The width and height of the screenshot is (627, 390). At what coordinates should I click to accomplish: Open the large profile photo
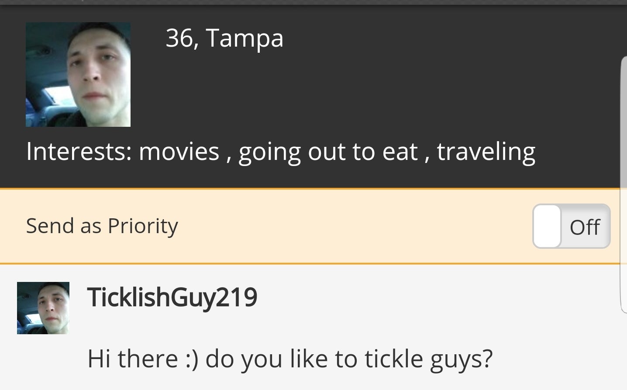[78, 75]
